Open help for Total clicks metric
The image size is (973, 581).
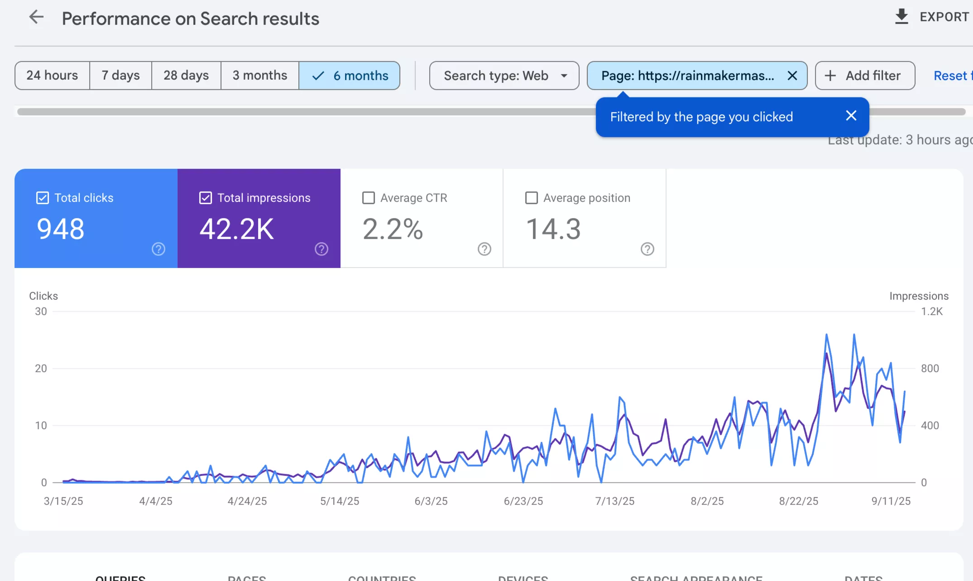point(158,249)
